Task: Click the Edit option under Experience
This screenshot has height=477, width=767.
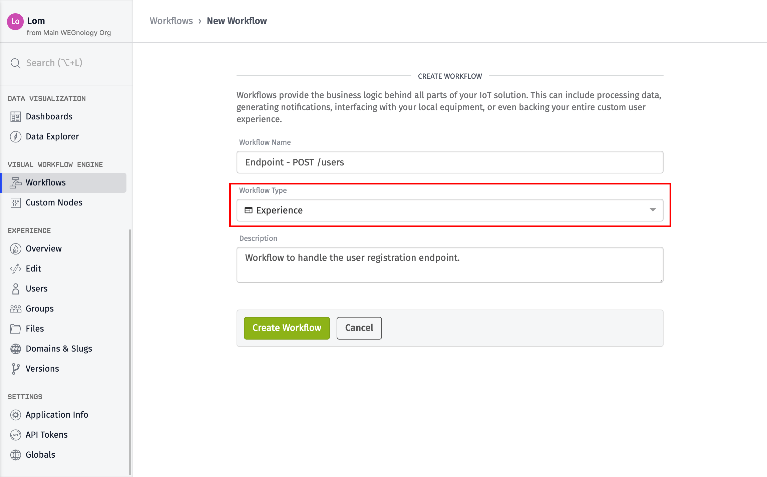Action: point(33,268)
